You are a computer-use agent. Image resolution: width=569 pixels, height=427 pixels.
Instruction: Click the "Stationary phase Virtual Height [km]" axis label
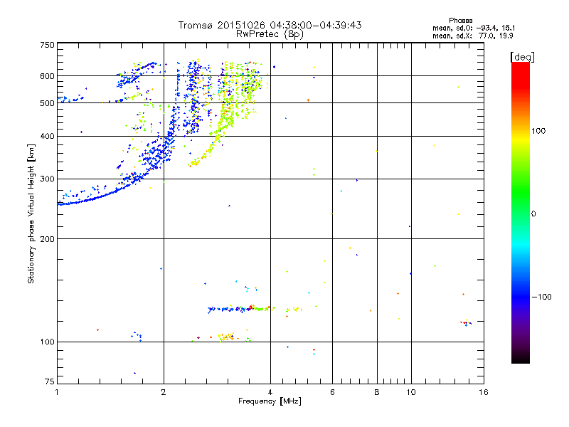click(31, 213)
